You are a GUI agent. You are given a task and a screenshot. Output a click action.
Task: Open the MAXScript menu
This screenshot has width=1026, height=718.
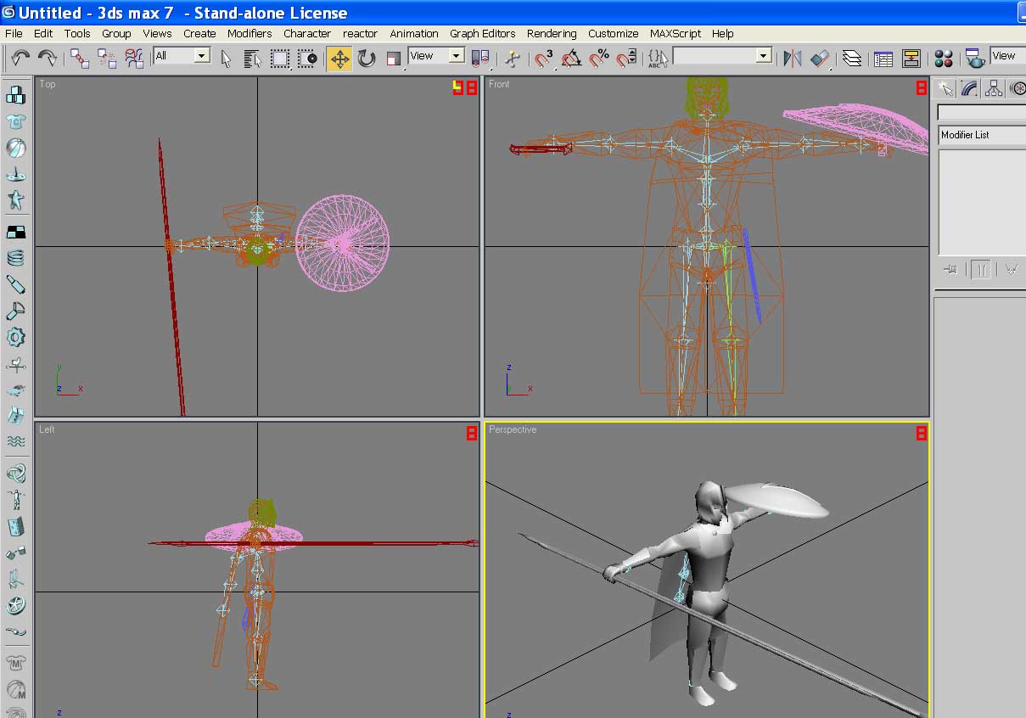676,34
